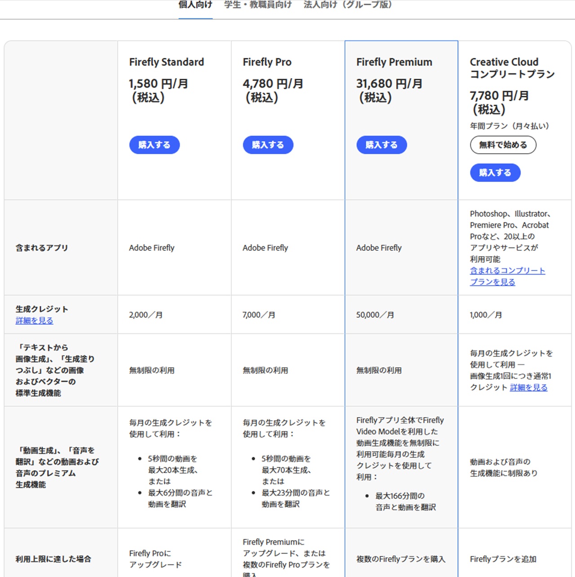Click the 最大70本生成 bullet text
575x577 pixels.
pos(287,470)
